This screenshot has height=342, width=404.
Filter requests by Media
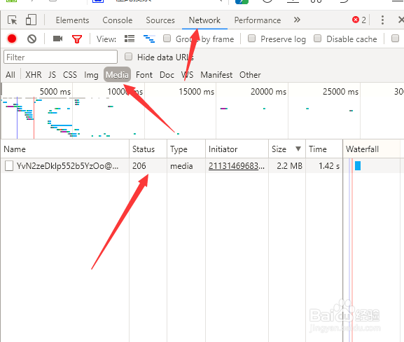point(117,75)
